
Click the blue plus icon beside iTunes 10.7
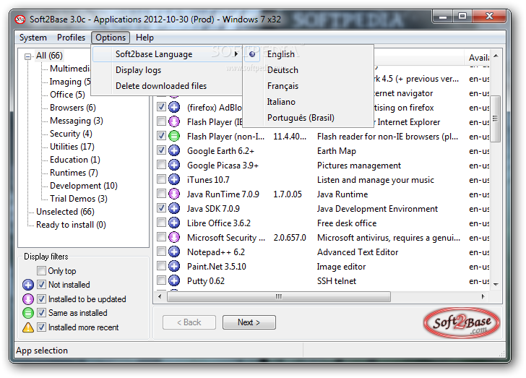click(173, 179)
